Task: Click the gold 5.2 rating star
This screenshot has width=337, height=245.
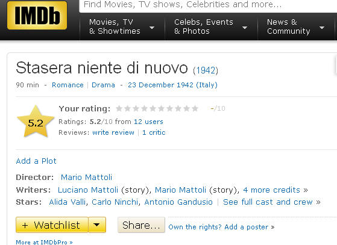Action: (36, 122)
